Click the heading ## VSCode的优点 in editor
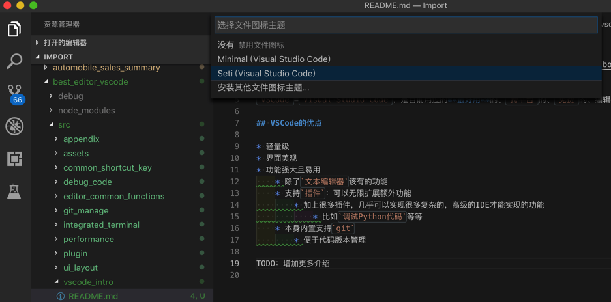Image resolution: width=611 pixels, height=302 pixels. (x=289, y=123)
